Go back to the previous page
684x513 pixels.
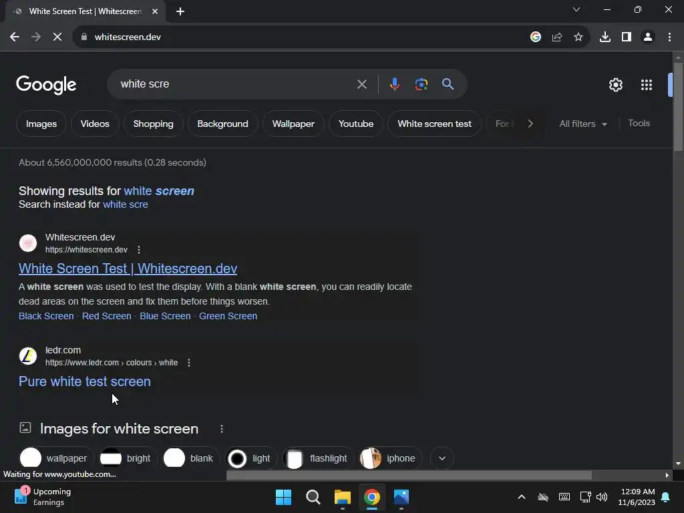[15, 37]
